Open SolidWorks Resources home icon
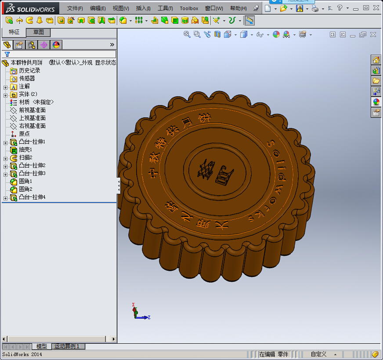This screenshot has width=383, height=360. pyautogui.click(x=376, y=60)
